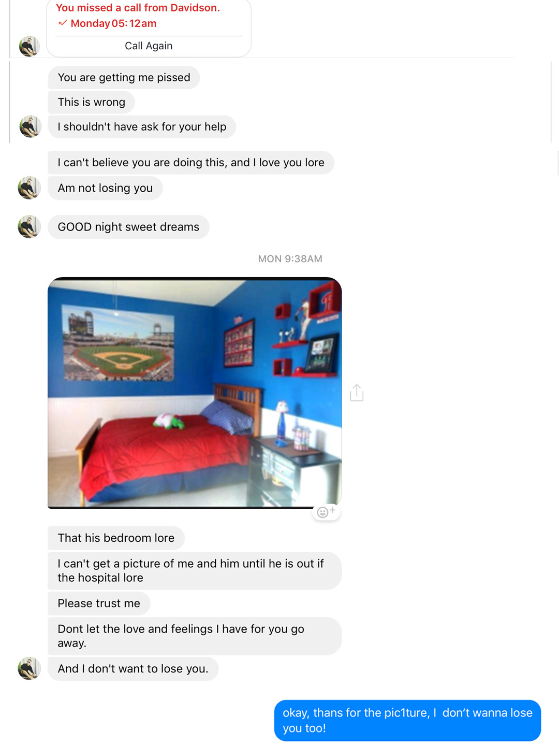The width and height of the screenshot is (559, 746).
Task: Select the "Please trust me" message bubble
Action: (99, 603)
